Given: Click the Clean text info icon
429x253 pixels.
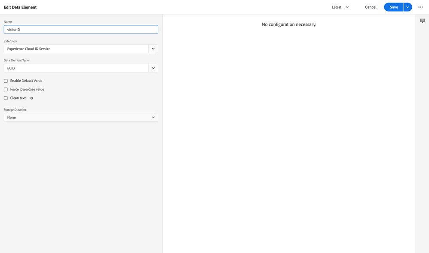Looking at the screenshot, I should pos(32,98).
